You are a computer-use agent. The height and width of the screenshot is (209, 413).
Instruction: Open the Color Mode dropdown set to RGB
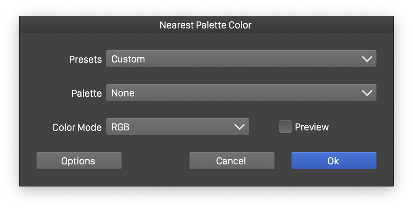[x=170, y=127]
